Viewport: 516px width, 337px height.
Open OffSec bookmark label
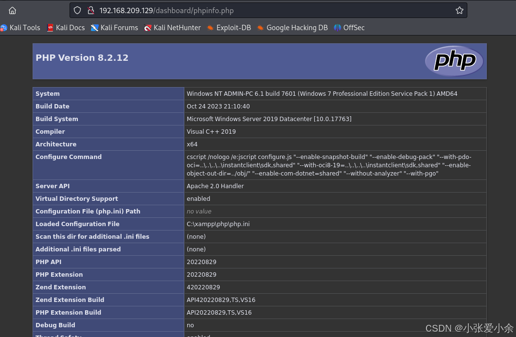click(x=354, y=28)
